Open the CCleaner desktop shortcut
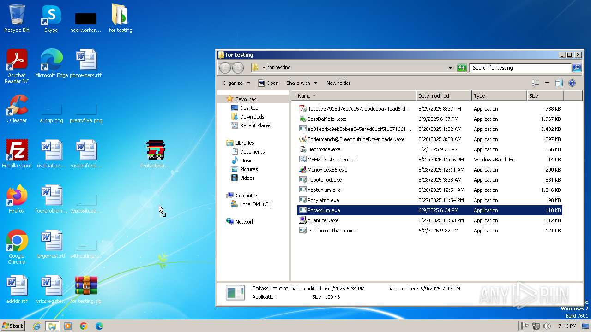 17,109
